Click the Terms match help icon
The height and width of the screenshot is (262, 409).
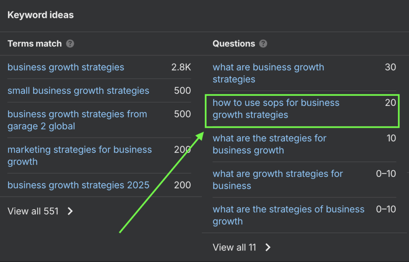(x=70, y=44)
